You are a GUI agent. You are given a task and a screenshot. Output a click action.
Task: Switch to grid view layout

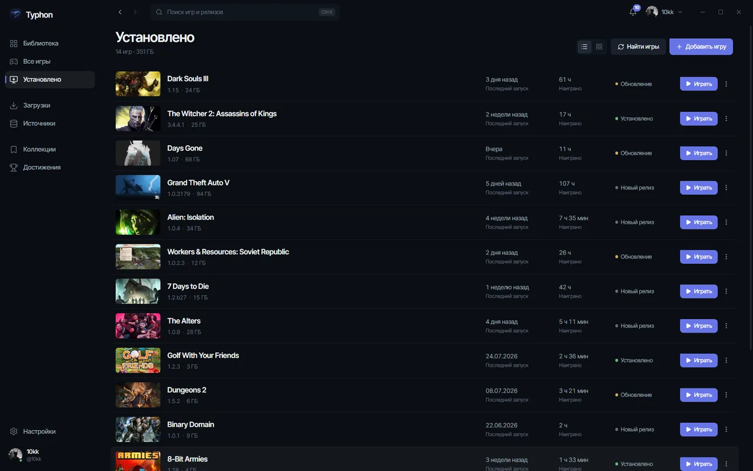pyautogui.click(x=599, y=47)
